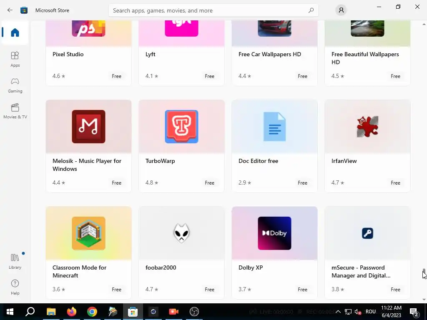Click Free button on Melosik card
The height and width of the screenshot is (320, 427).
pyautogui.click(x=117, y=183)
